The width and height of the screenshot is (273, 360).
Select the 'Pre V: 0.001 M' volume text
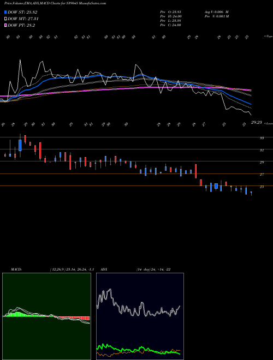coord(216,16)
